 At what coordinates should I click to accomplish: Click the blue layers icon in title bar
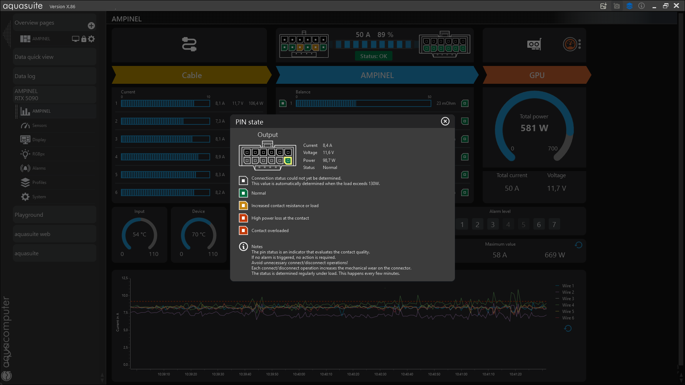coord(629,6)
